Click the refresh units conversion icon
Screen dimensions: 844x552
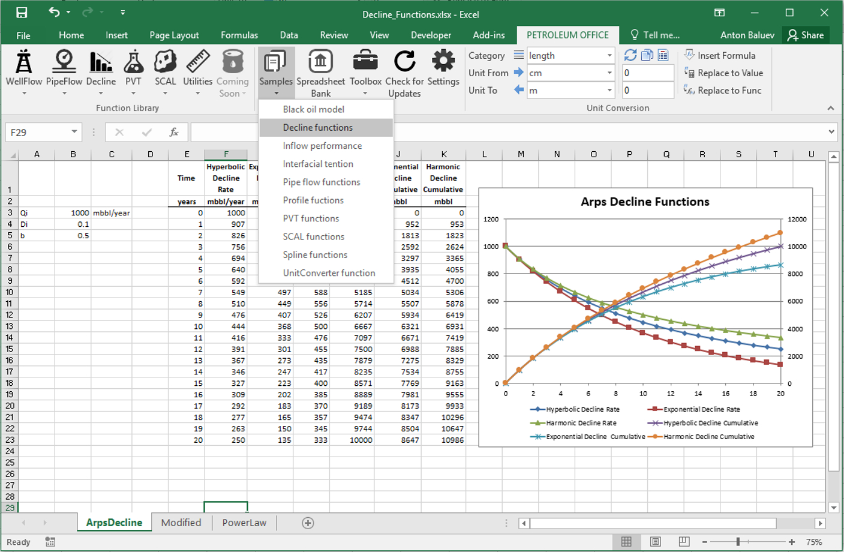630,55
